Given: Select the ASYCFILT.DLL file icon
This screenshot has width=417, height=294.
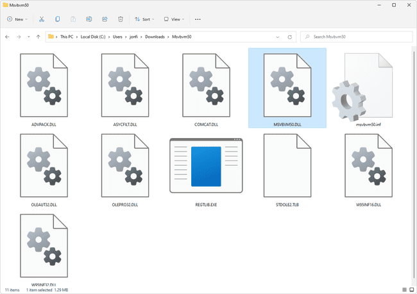Looking at the screenshot, I should pyautogui.click(x=125, y=85).
